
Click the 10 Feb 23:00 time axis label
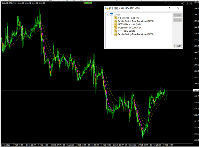[x=68, y=145]
